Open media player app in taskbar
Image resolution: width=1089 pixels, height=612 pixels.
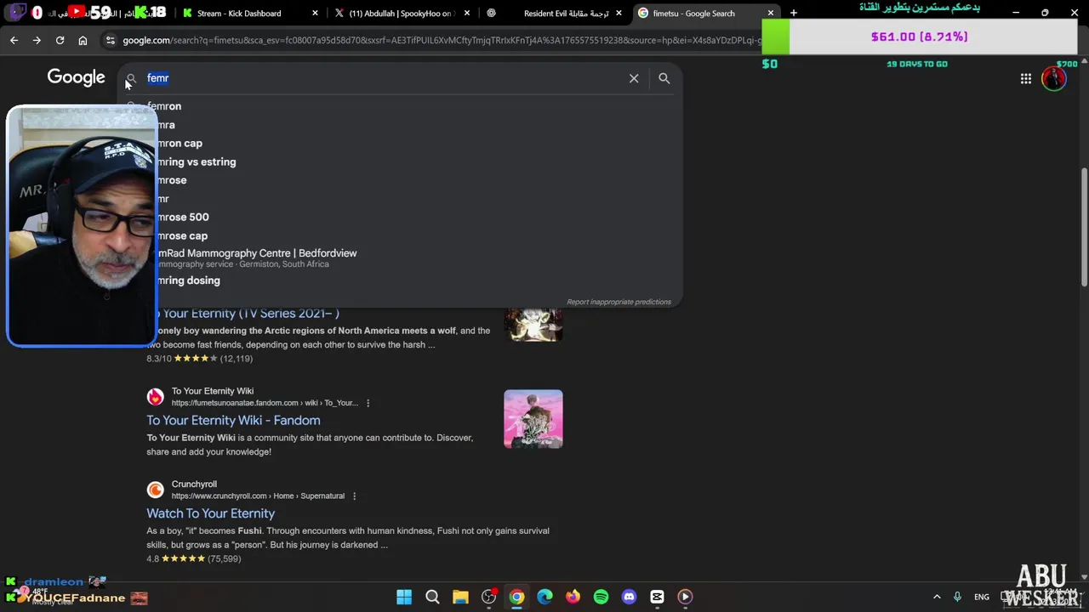(685, 597)
